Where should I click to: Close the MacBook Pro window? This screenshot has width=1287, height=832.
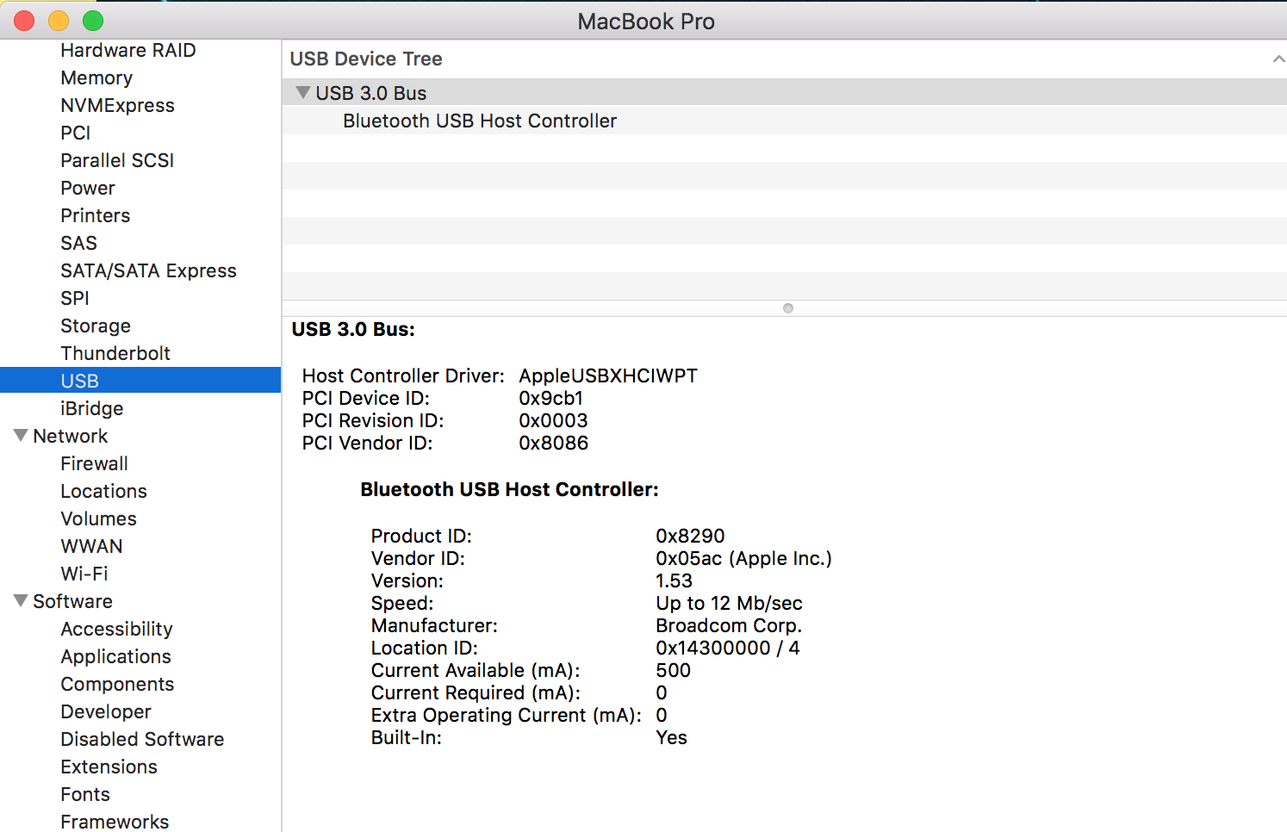24,21
